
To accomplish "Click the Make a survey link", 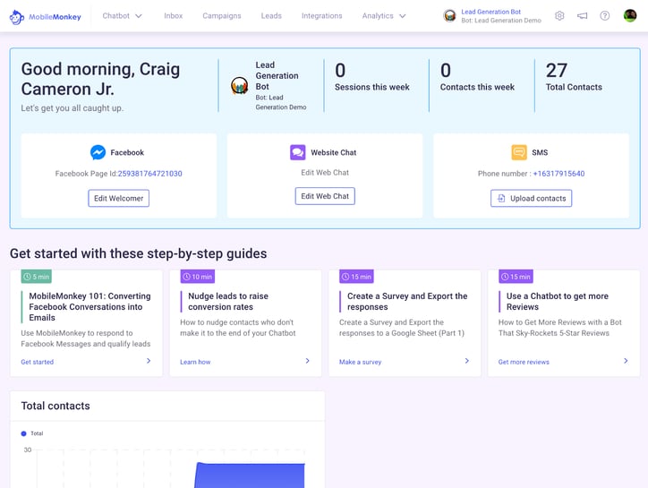I will pos(361,362).
